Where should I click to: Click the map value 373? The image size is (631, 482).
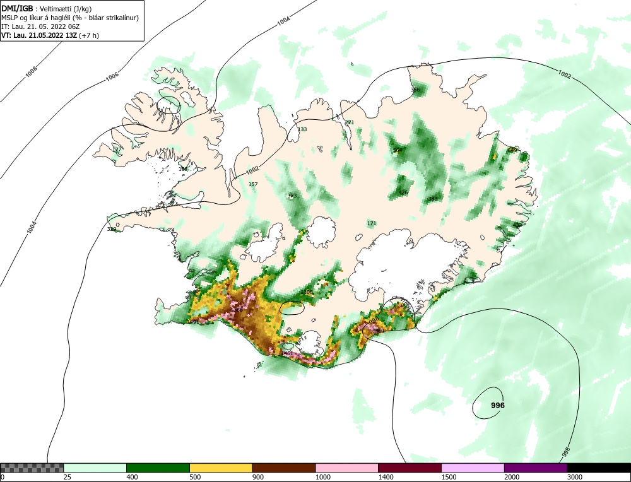point(292,196)
